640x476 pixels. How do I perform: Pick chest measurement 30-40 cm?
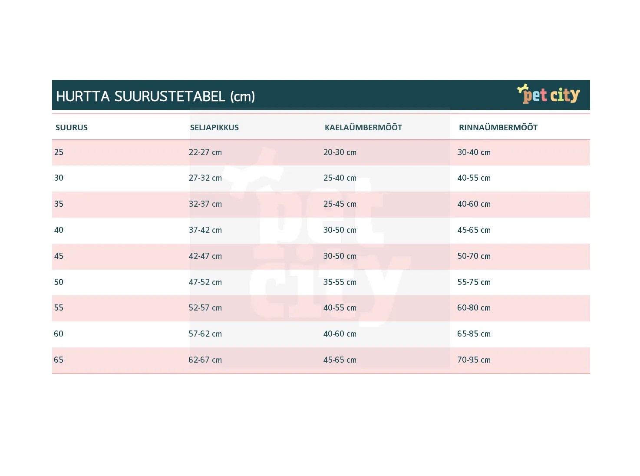474,152
